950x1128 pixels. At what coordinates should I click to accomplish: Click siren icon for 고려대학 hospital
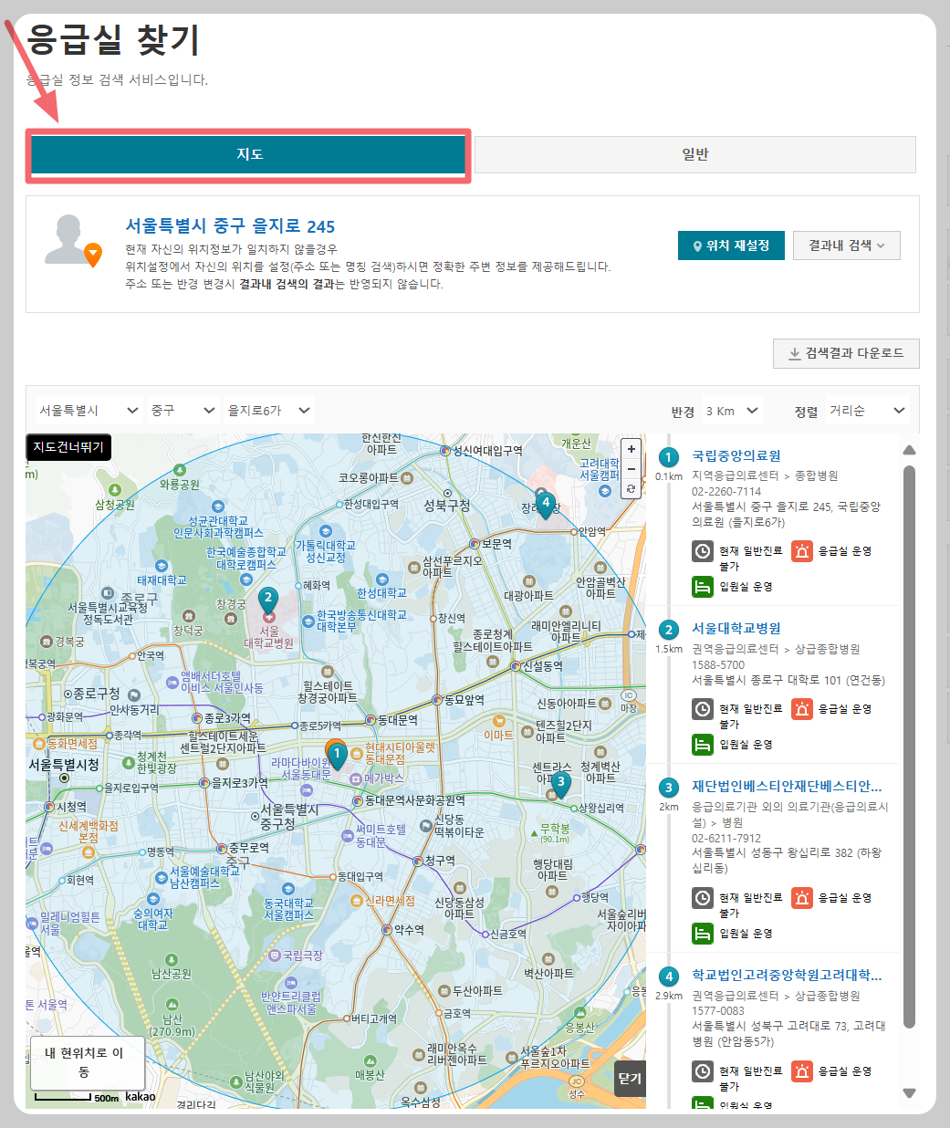pyautogui.click(x=801, y=1071)
